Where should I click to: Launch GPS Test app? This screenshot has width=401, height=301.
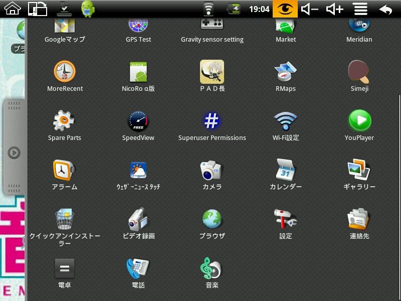(x=138, y=30)
